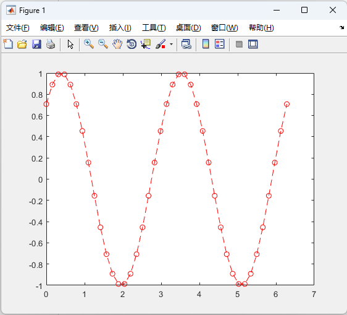Screen dimensions: 347x315
Task: Open the 编辑(E) menu
Action: (52, 28)
